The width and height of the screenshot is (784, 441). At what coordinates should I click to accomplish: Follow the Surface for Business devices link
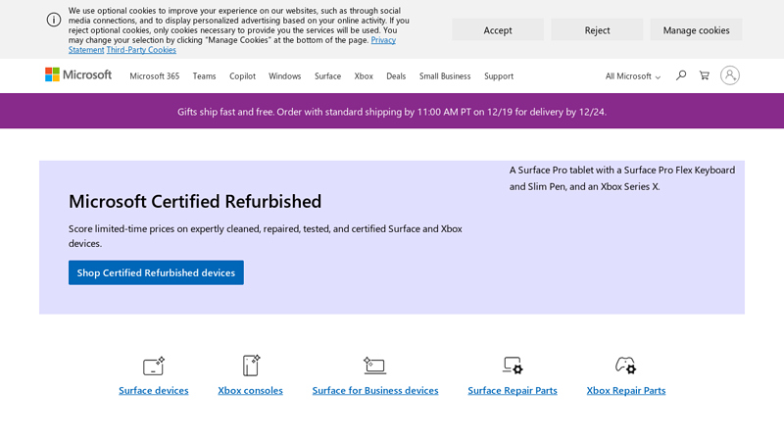pos(375,390)
